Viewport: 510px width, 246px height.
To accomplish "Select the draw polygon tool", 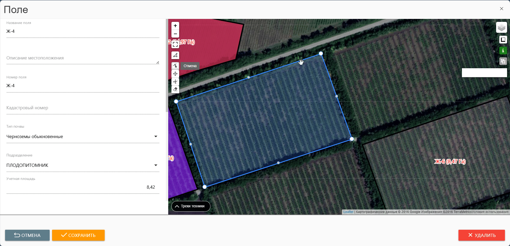I will tap(175, 55).
